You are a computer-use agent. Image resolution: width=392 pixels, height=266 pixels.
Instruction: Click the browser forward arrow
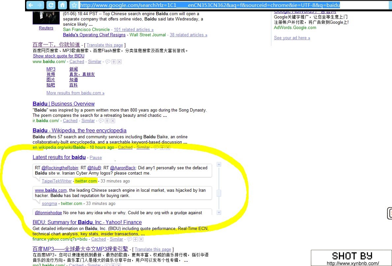coord(39,5)
